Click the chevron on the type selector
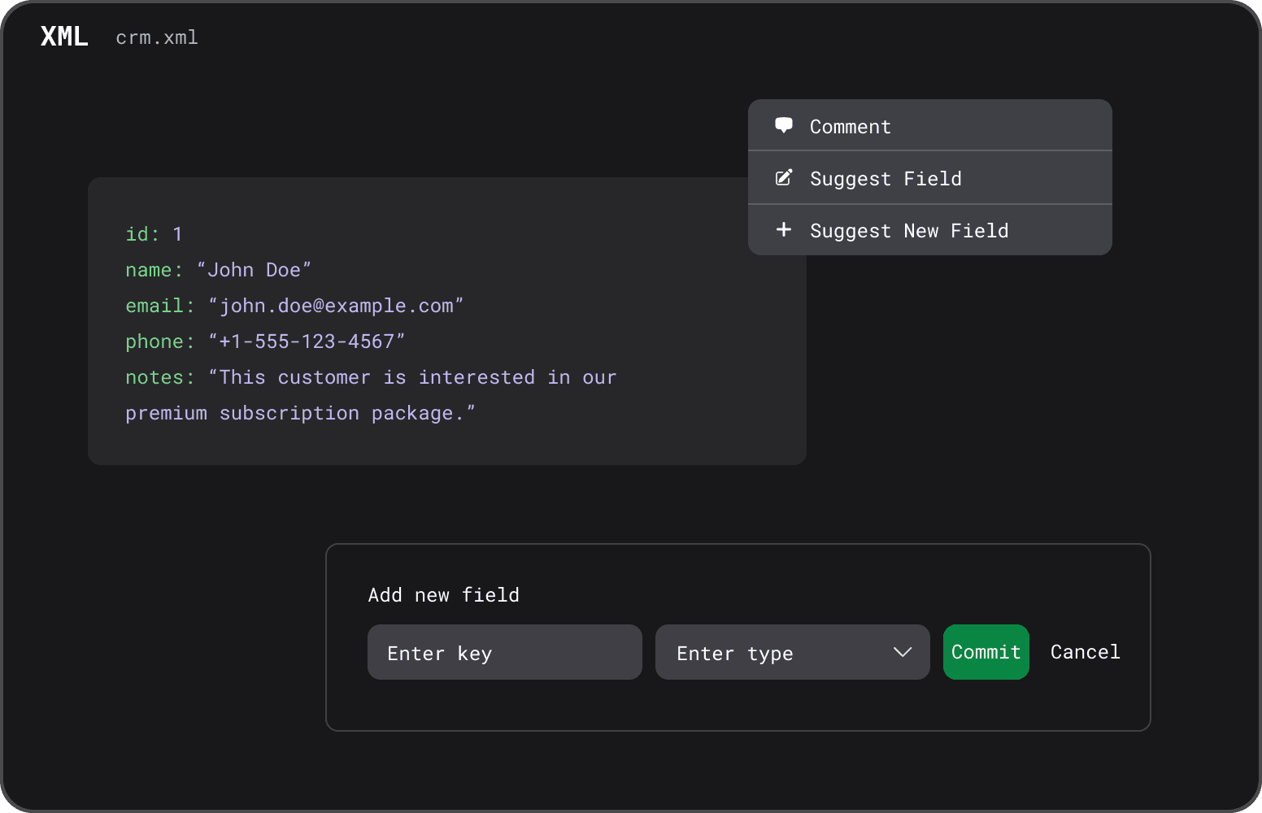 (x=903, y=652)
